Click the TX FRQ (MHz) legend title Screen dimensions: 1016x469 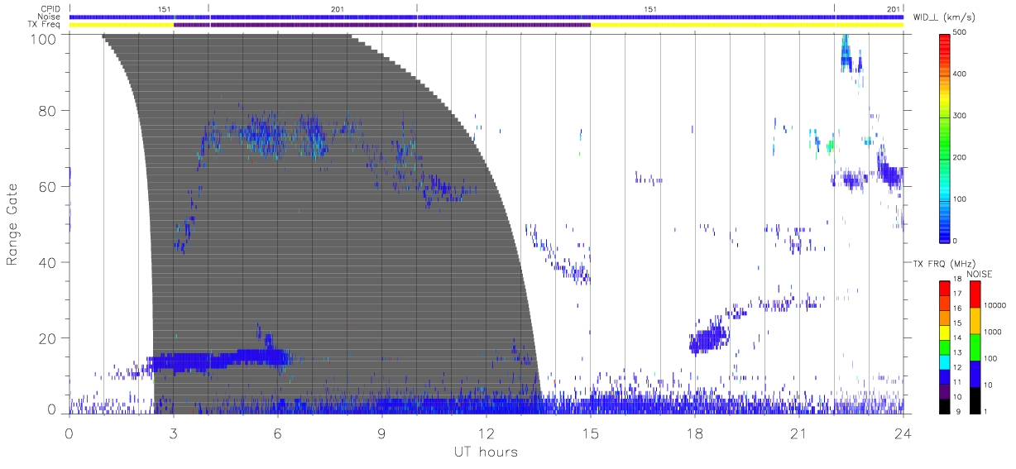(944, 264)
